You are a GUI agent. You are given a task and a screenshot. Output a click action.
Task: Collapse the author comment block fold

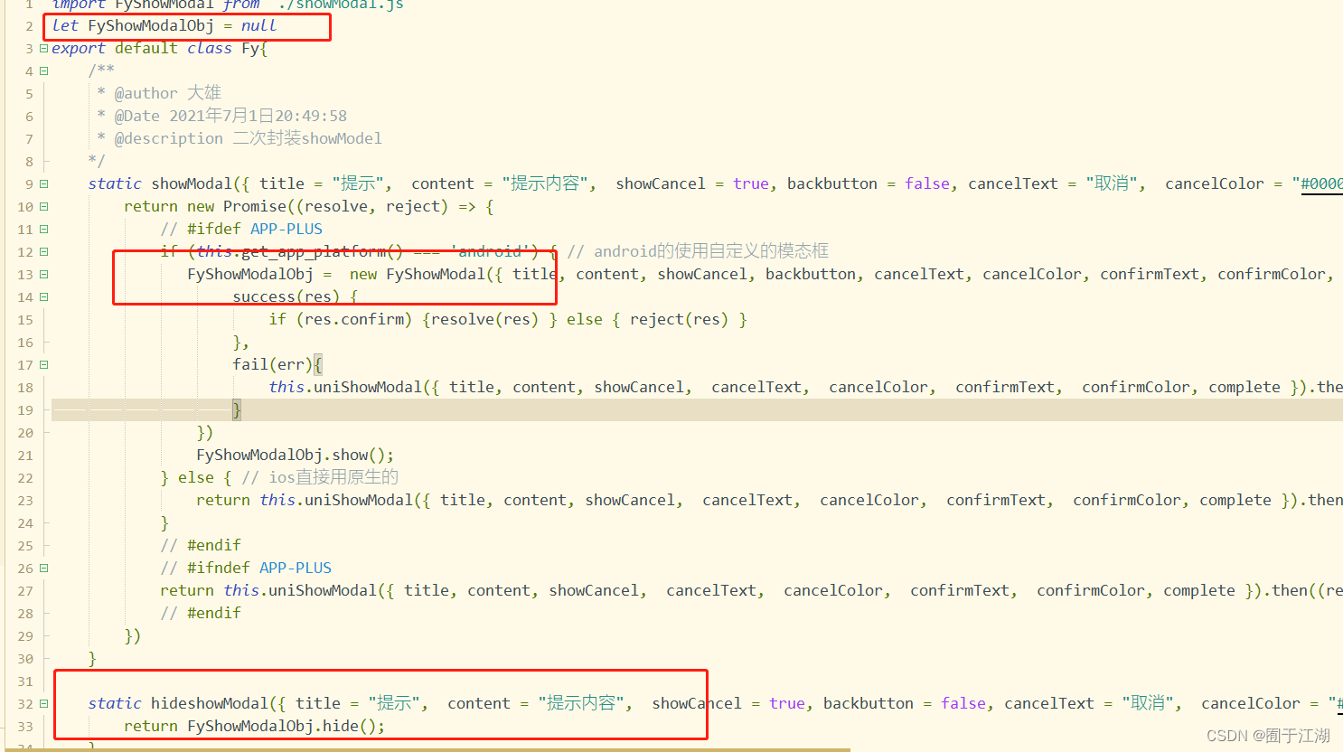coord(42,70)
